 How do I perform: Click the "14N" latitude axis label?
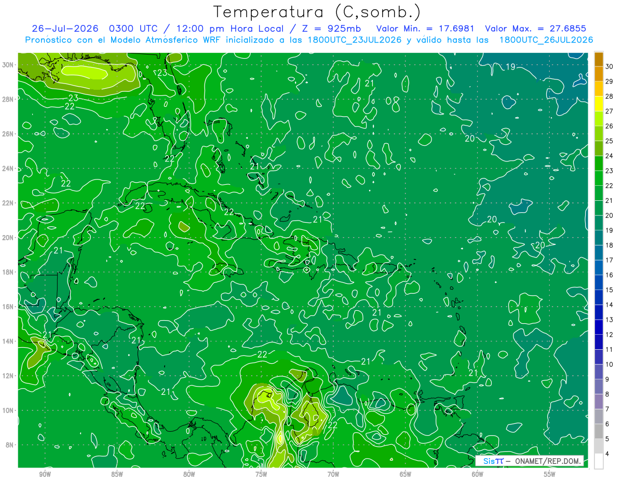(x=9, y=341)
